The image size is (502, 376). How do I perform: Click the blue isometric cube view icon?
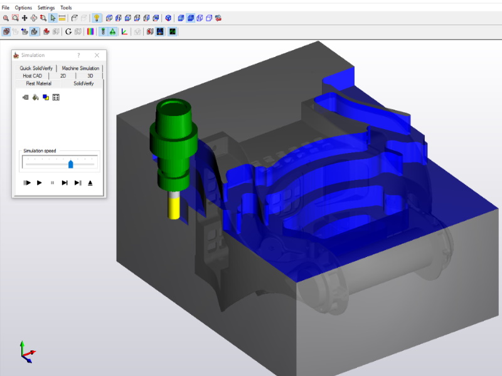[x=168, y=18]
